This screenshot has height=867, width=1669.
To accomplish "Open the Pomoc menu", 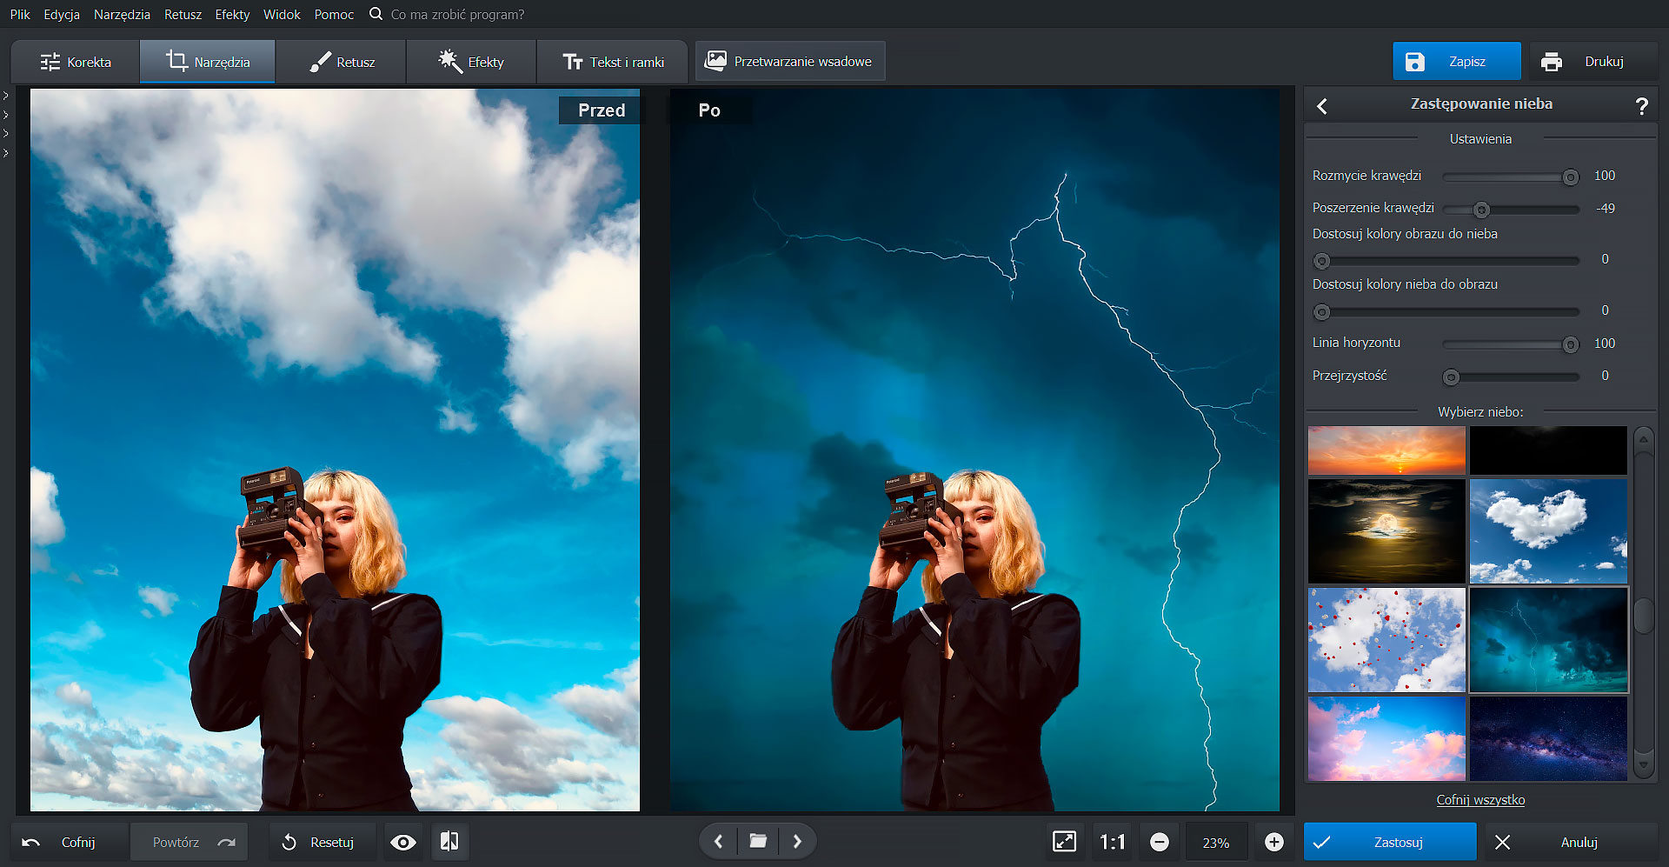I will pyautogui.click(x=334, y=14).
